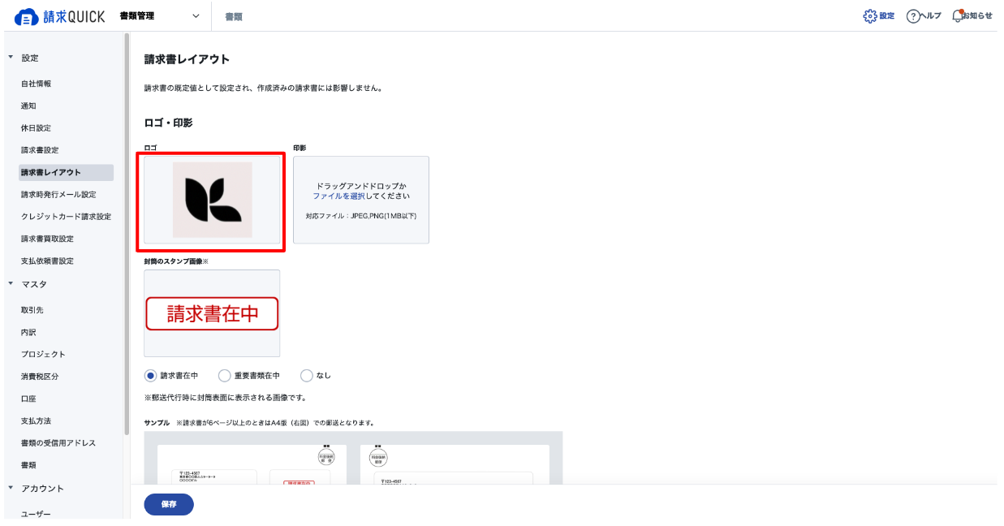Image resolution: width=1004 pixels, height=526 pixels.
Task: Click the 請求QUICK cloud logo
Action: tap(60, 16)
